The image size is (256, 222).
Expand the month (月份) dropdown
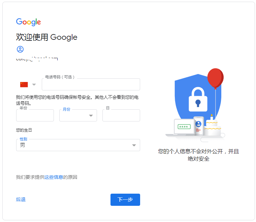(78, 115)
